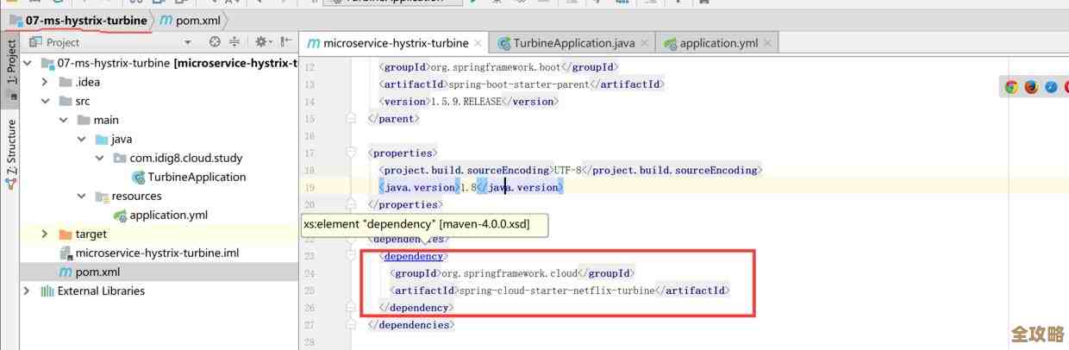1069x350 pixels.
Task: Click fold marker at line 15 parent end
Action: (x=352, y=118)
